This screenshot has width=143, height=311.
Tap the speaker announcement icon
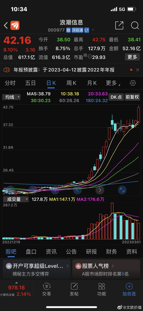click(x=7, y=70)
